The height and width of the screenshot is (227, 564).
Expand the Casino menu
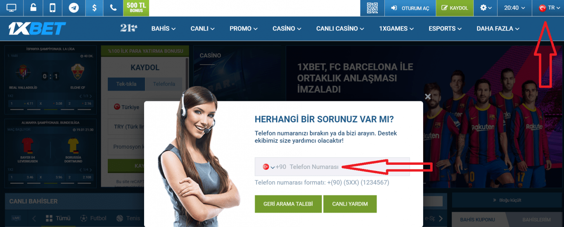pyautogui.click(x=287, y=28)
